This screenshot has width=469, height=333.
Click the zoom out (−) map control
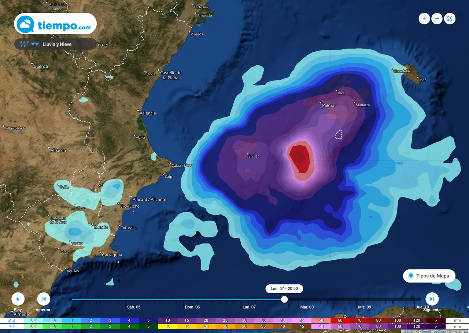coord(437,18)
